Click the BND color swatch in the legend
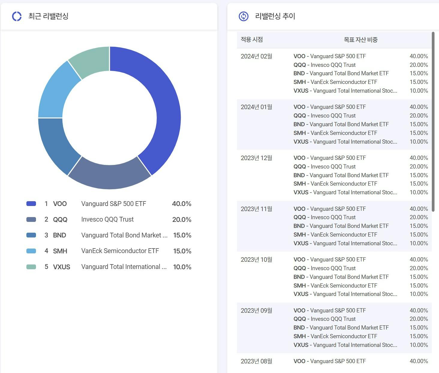Image resolution: width=439 pixels, height=373 pixels. coord(31,235)
